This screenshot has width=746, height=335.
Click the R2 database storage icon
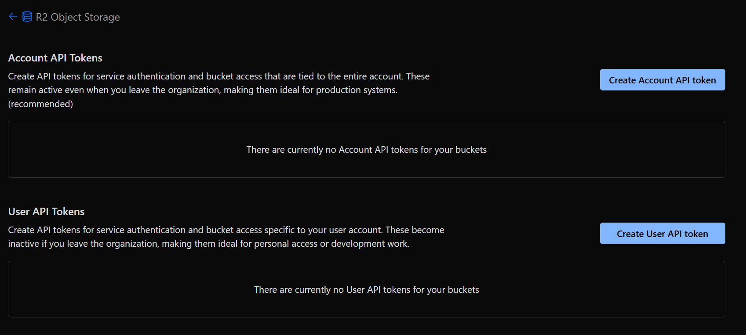(x=27, y=17)
